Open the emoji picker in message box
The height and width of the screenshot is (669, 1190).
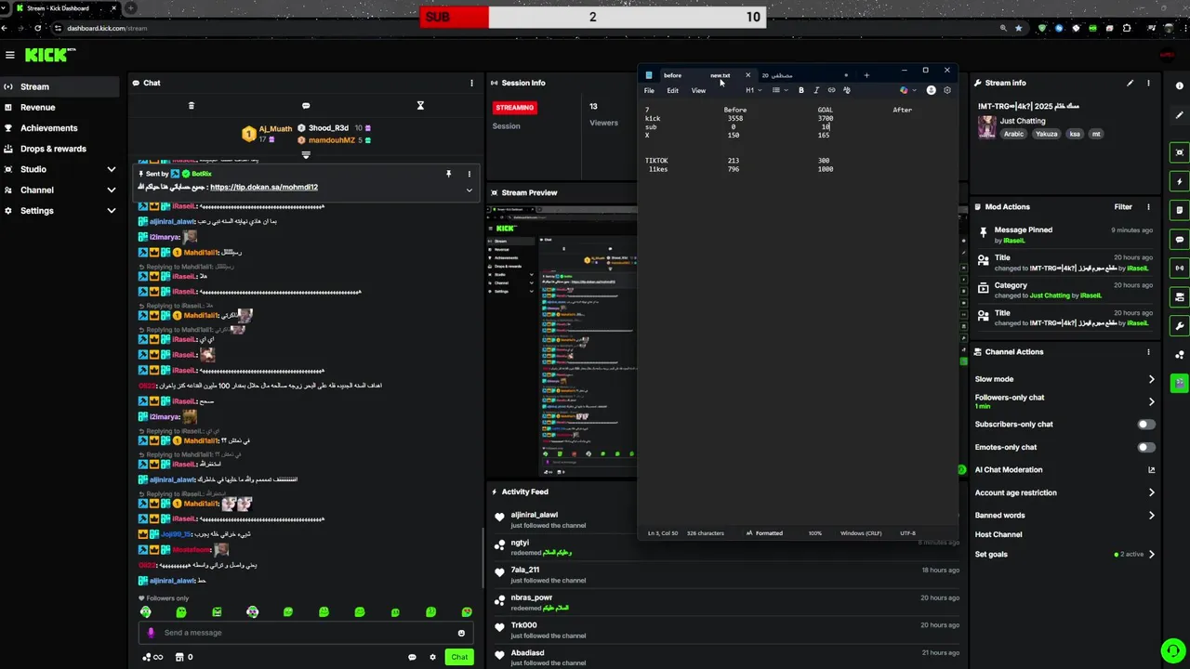tap(461, 633)
